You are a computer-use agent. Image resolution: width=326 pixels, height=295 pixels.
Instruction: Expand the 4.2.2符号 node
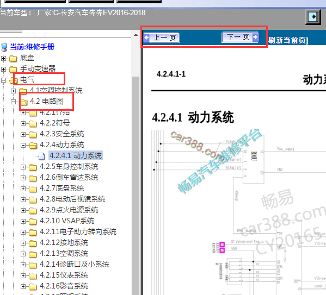tap(23, 123)
